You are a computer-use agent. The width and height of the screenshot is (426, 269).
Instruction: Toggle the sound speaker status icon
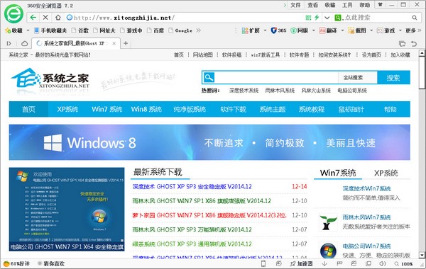383,263
